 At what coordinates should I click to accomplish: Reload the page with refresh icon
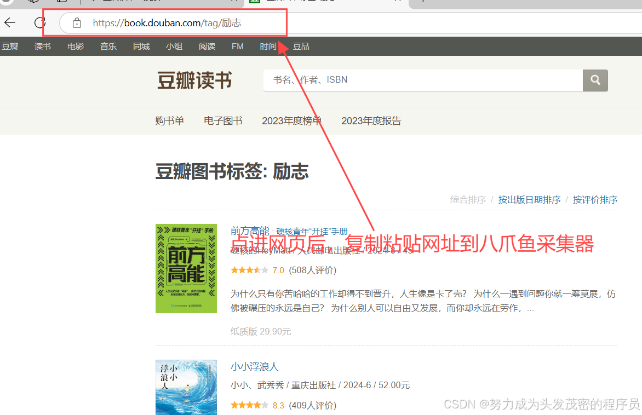click(40, 22)
